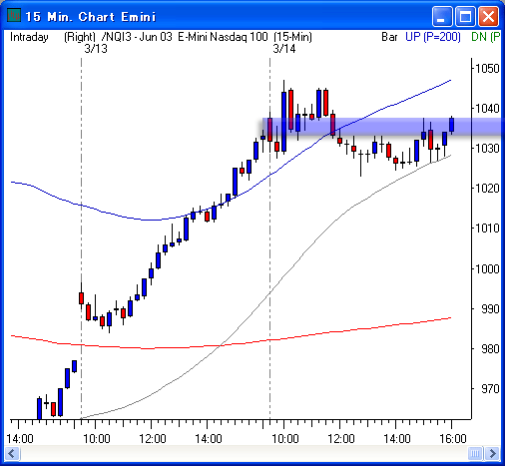Click the '/NQI3 - Jun 03' symbol text

(137, 37)
